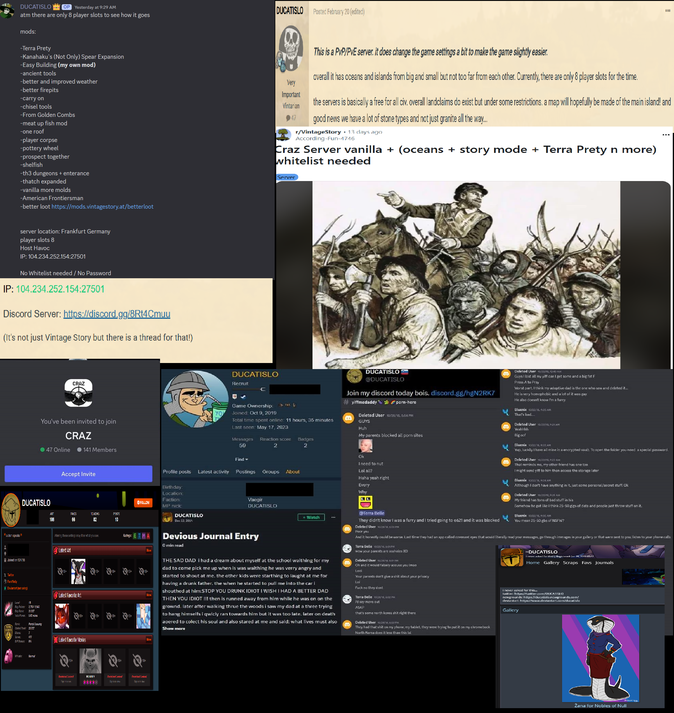Expand the journal entry with Show more

[174, 629]
